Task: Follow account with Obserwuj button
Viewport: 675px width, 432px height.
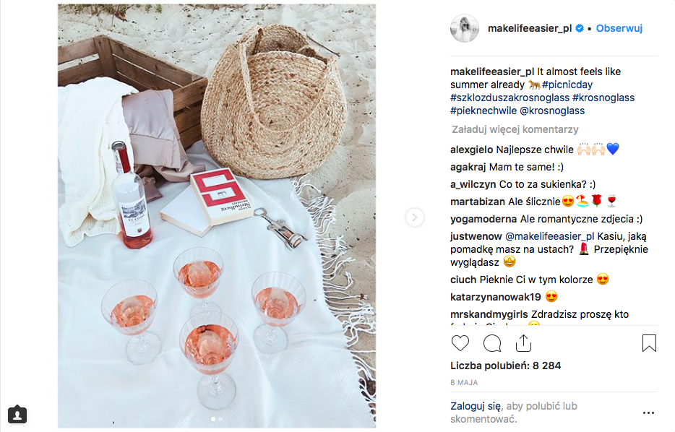Action: tap(619, 28)
